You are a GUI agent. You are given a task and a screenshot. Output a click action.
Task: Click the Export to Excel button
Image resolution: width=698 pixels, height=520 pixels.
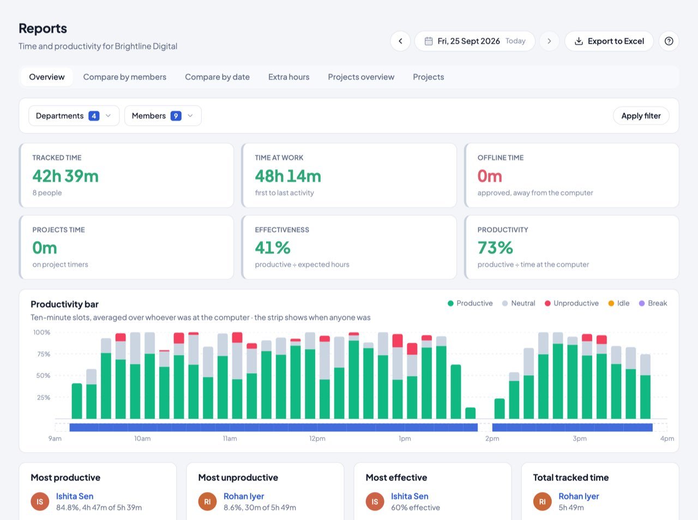[609, 41]
